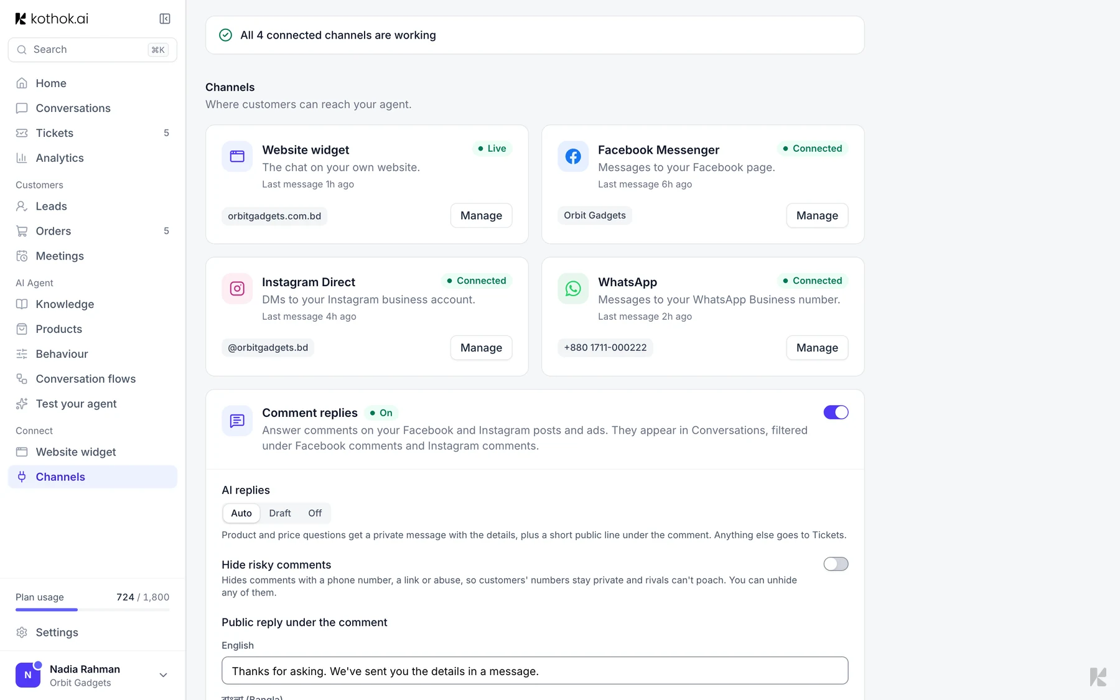Click the Website widget channel icon

[237, 156]
